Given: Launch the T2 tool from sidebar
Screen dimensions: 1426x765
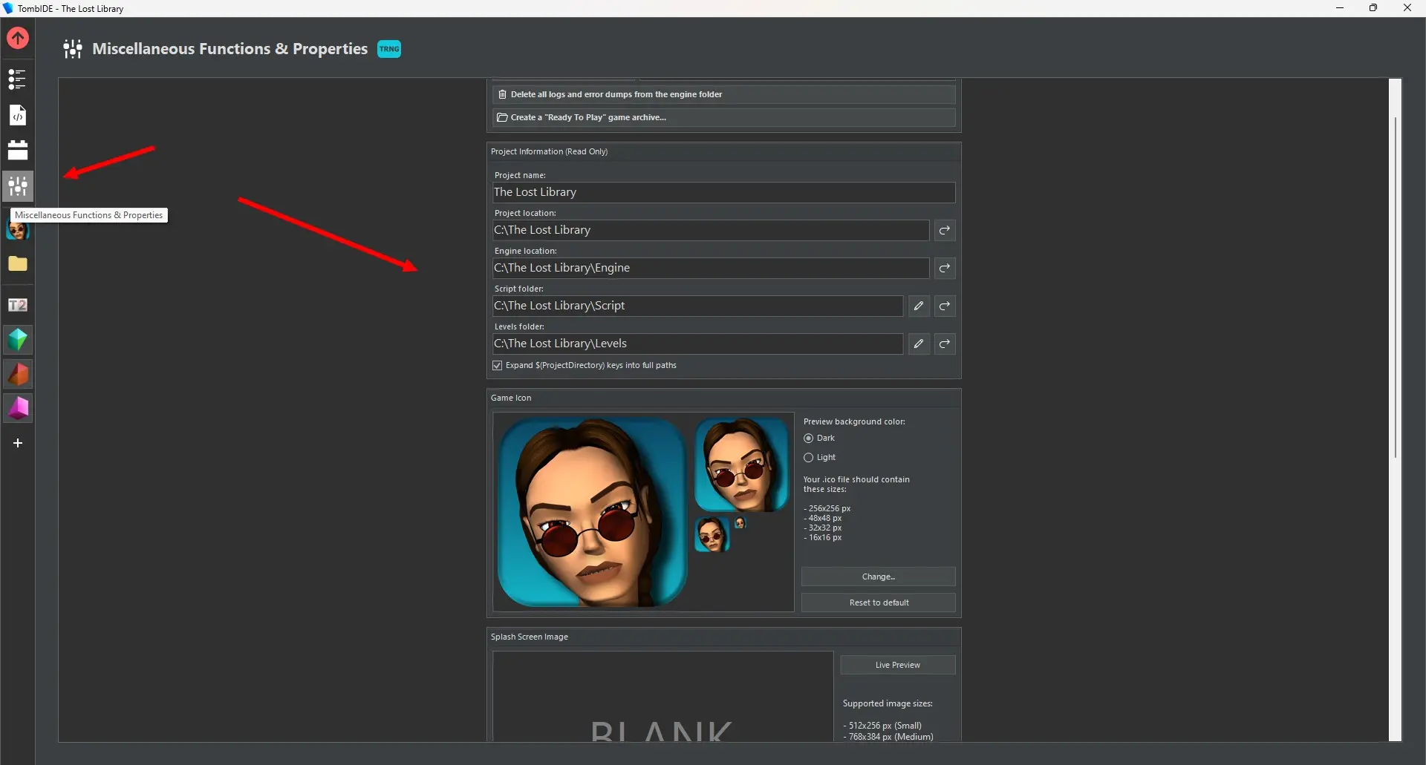Looking at the screenshot, I should (18, 305).
